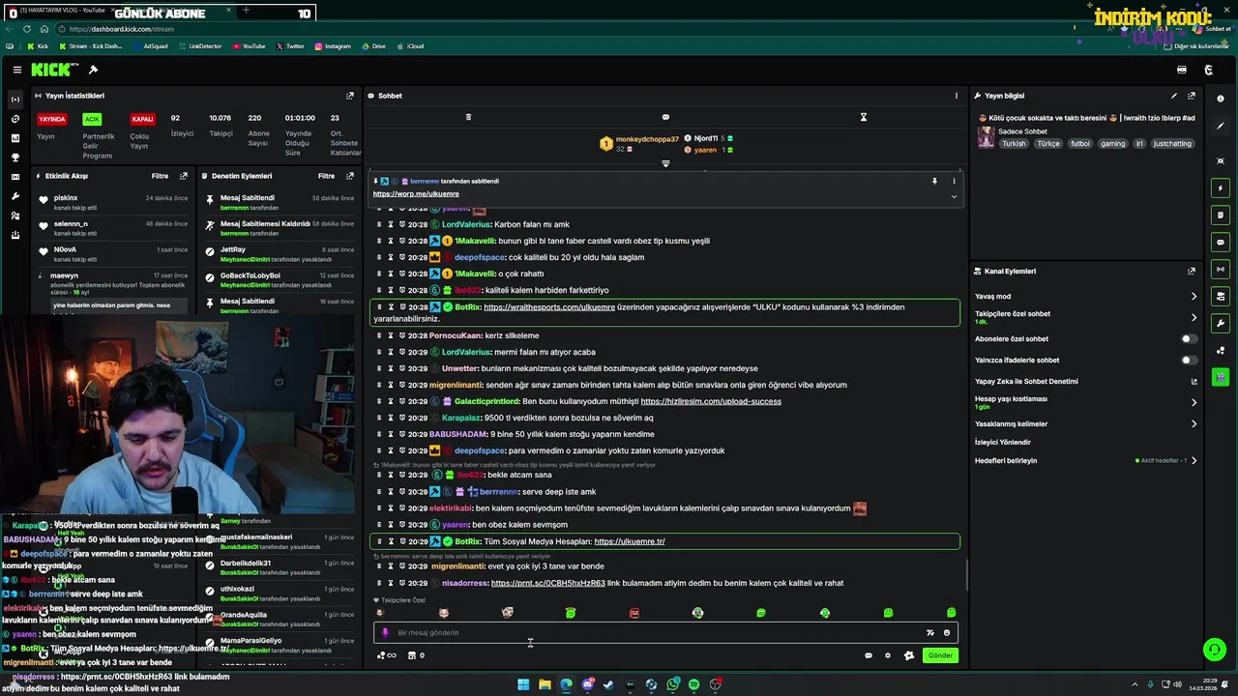Viewport: 1238px width, 696px height.
Task: Expand the Yavaş mod option
Action: tap(1194, 297)
